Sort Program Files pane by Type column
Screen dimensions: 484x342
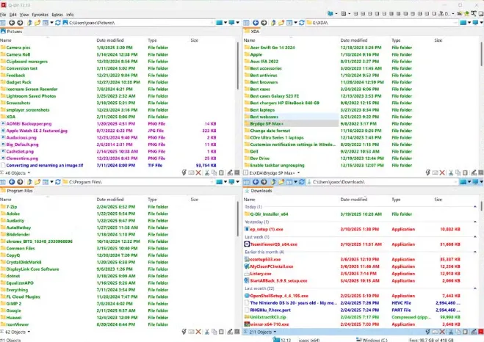point(152,200)
